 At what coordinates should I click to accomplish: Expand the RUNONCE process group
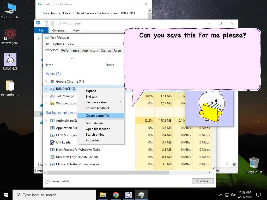pos(46,89)
